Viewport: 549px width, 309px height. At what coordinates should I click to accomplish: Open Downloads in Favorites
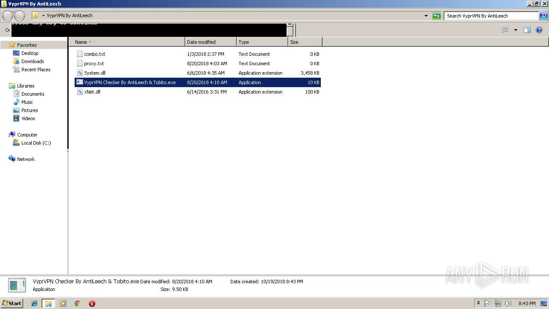(x=33, y=61)
